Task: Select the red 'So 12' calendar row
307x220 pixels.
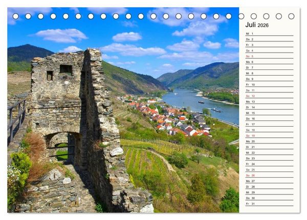Action: pyautogui.click(x=270, y=96)
